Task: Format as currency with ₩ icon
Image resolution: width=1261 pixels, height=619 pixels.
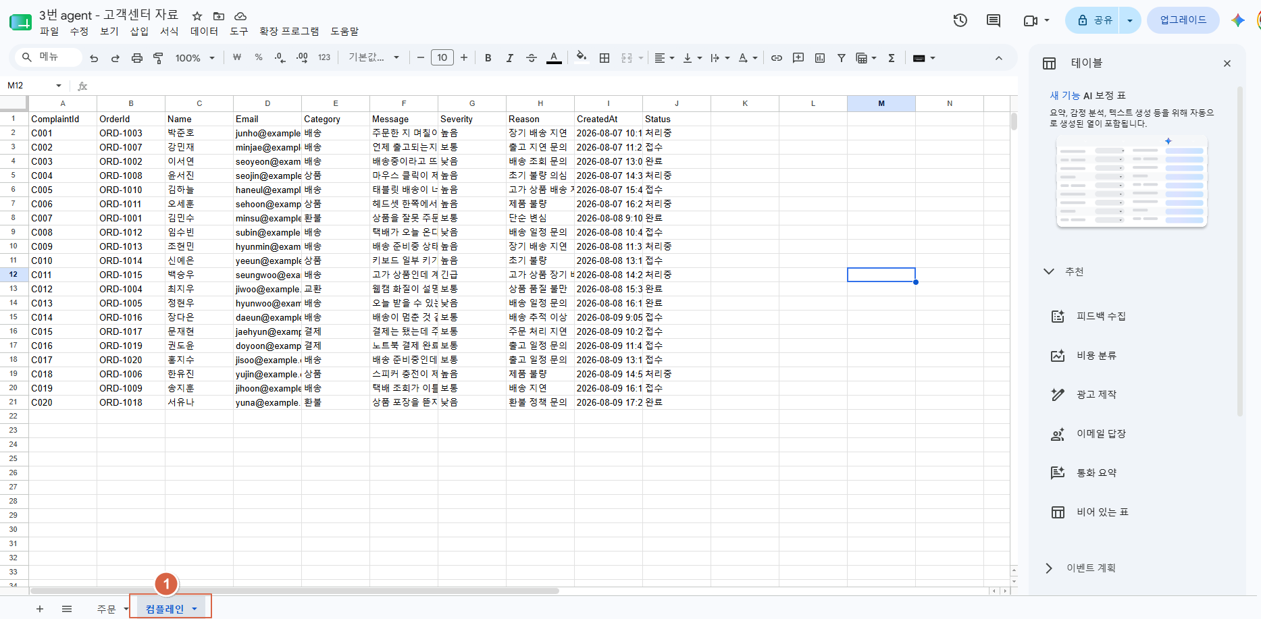Action: pyautogui.click(x=237, y=58)
